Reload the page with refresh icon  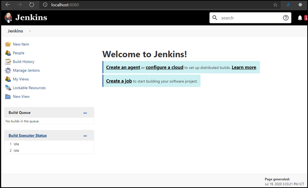(32, 5)
